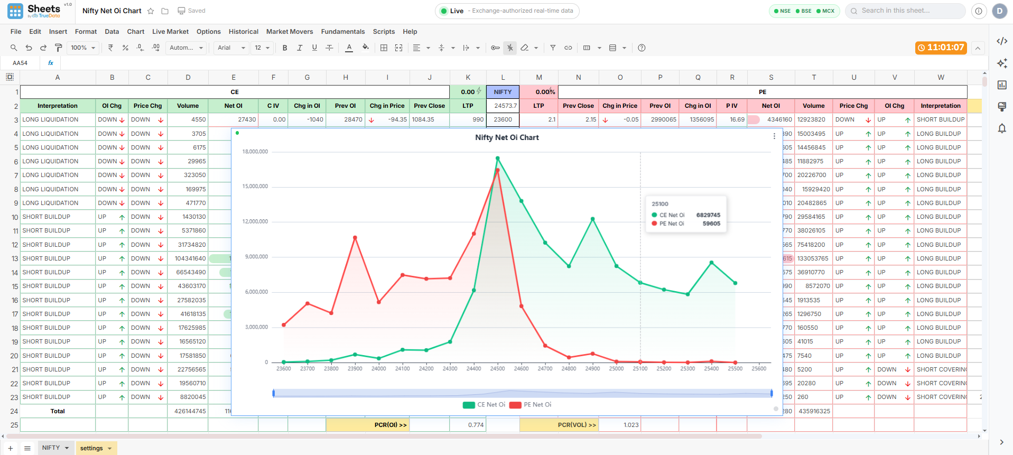This screenshot has height=455, width=1013.
Task: Click the Live real-time data status button
Action: [x=507, y=11]
